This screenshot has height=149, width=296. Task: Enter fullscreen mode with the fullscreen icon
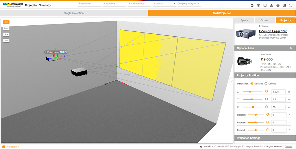click(x=291, y=5)
